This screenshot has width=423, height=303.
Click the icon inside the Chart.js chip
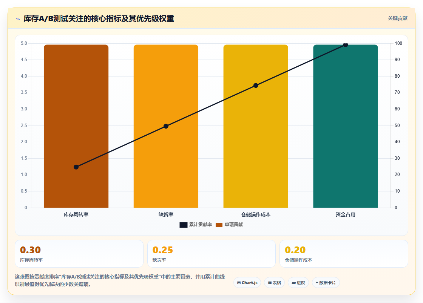coord(239,283)
